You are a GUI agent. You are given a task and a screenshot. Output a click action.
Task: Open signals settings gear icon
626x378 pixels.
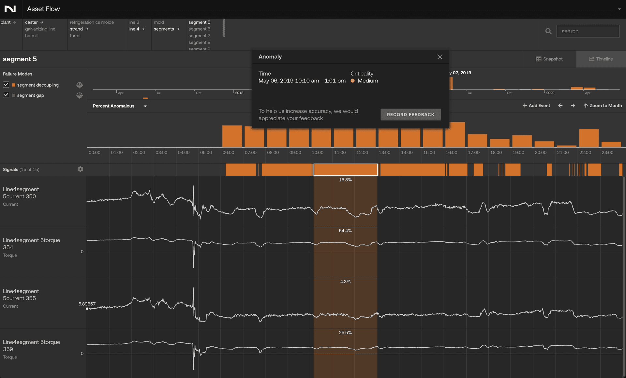(80, 169)
